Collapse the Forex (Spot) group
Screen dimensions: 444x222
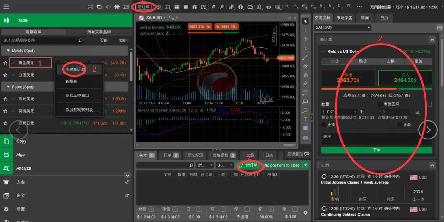tap(8, 87)
